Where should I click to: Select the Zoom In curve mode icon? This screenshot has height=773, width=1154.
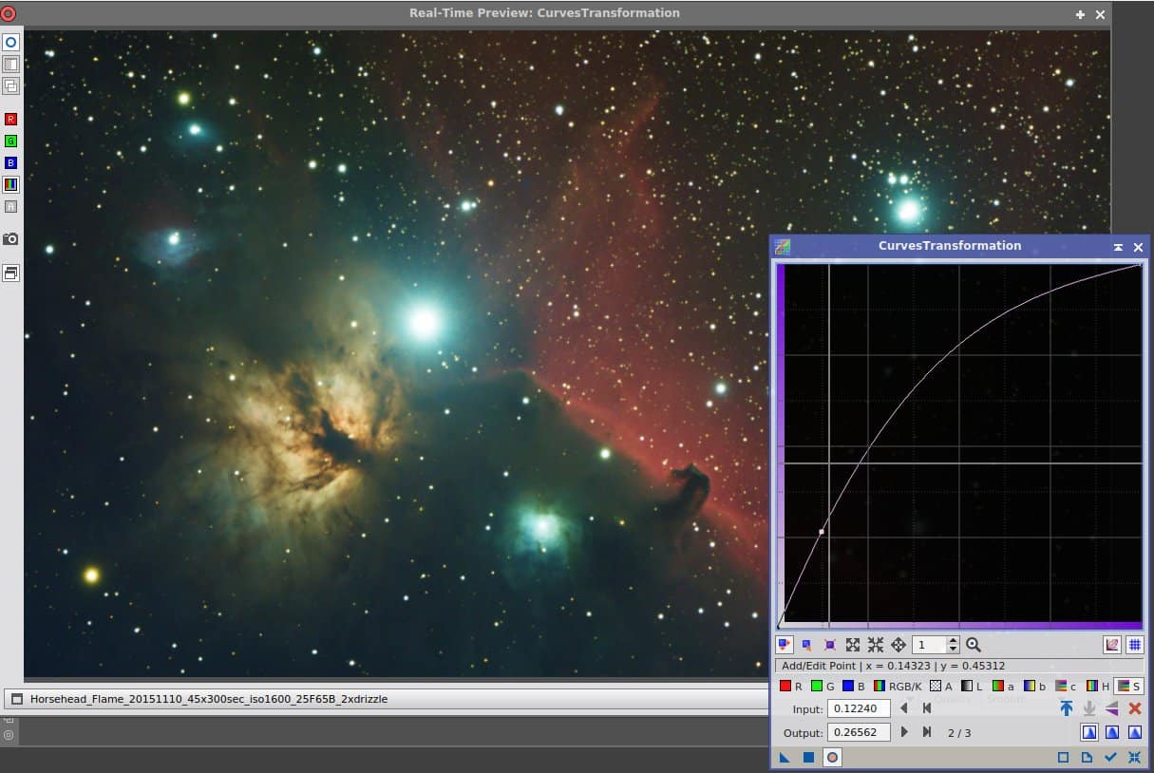[853, 645]
